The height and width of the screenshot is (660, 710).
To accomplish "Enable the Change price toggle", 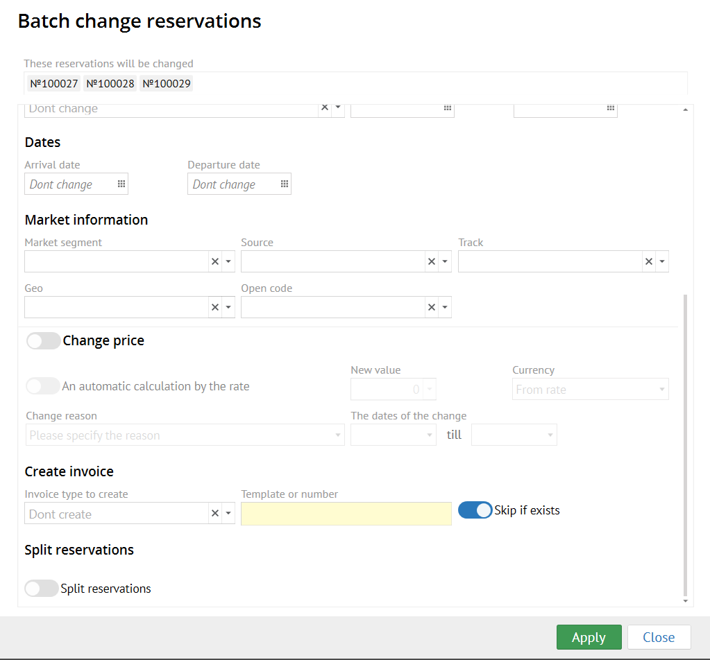I will (43, 341).
